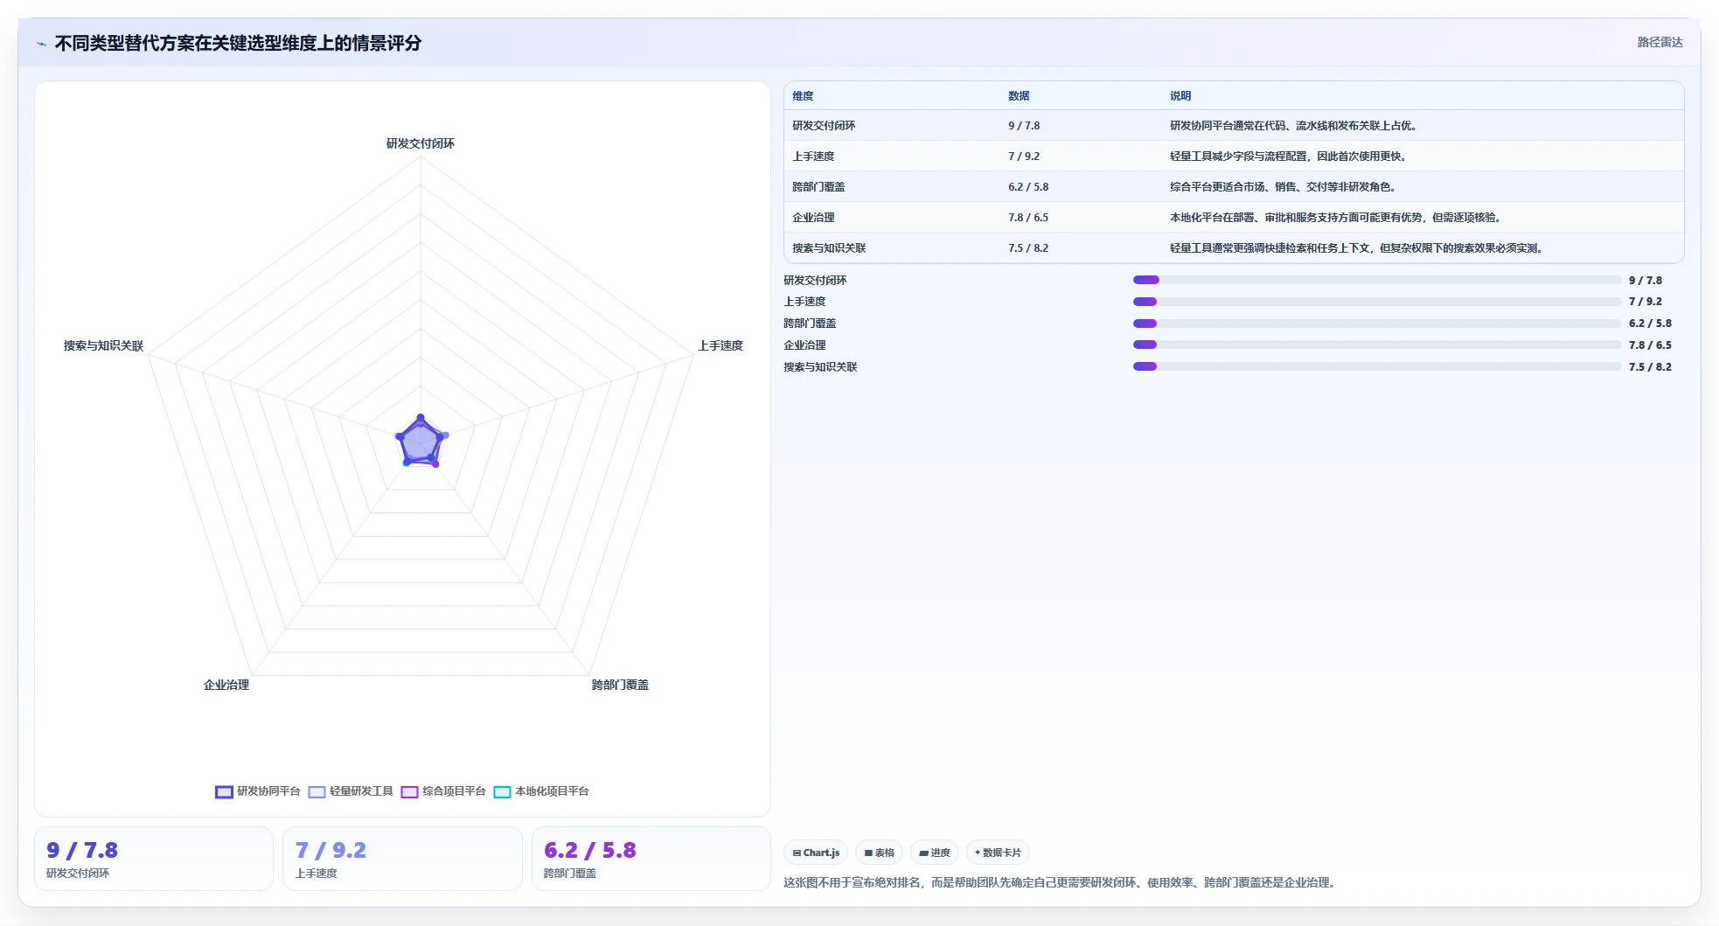This screenshot has width=1719, height=926.
Task: Click the 轻量研发工具 legend label
Action: point(361,791)
